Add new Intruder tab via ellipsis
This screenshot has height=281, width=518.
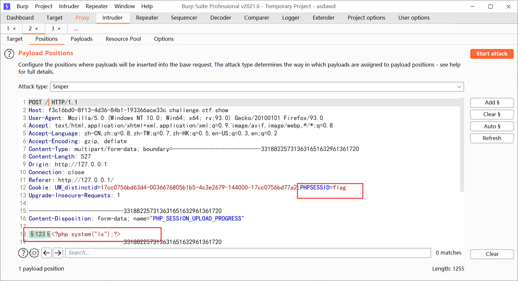click(x=76, y=29)
